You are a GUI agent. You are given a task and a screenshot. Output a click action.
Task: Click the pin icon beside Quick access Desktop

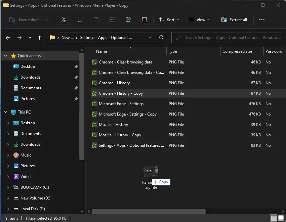[x=76, y=66]
